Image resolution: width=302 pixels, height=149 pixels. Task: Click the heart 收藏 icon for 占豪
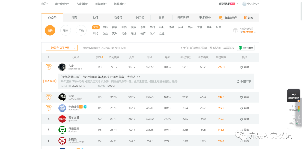[x=241, y=67]
